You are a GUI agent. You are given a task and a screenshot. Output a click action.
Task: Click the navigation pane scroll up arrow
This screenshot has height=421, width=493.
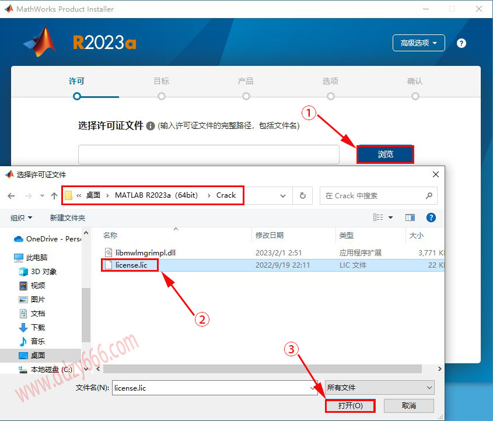86,233
